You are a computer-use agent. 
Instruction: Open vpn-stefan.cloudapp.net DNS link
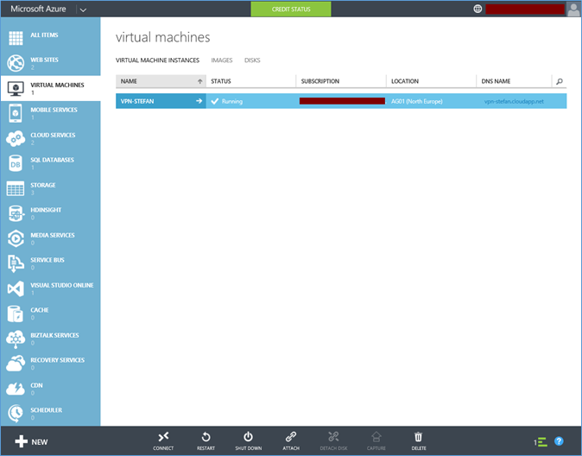(514, 101)
